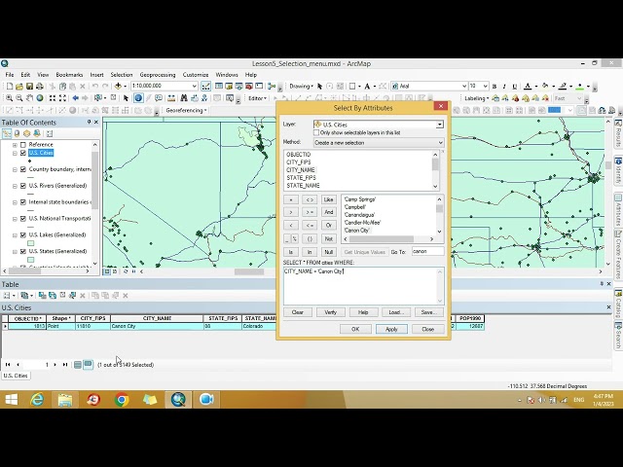Toggle U.S. Lakes (Generalized) layer checkbox

23,235
